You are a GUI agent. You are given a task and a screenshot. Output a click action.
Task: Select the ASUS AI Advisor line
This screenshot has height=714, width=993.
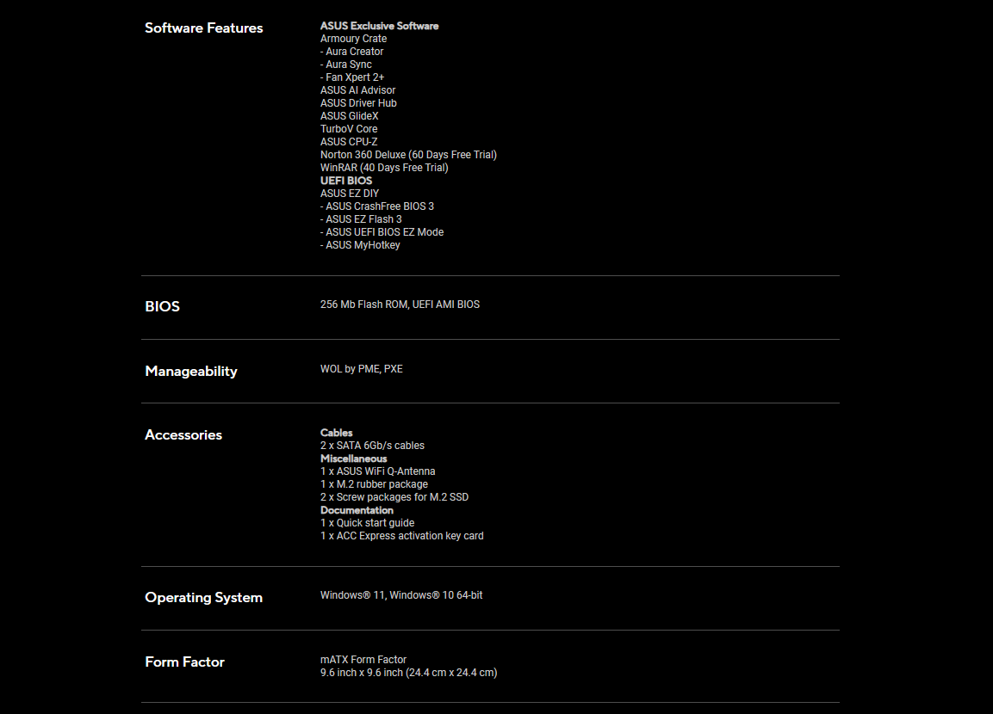click(357, 90)
